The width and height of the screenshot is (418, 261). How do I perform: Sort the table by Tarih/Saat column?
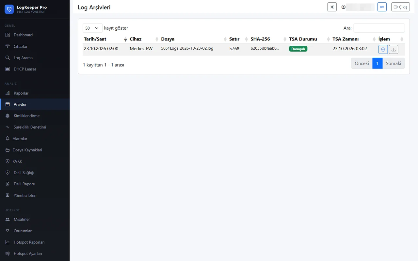pos(105,39)
